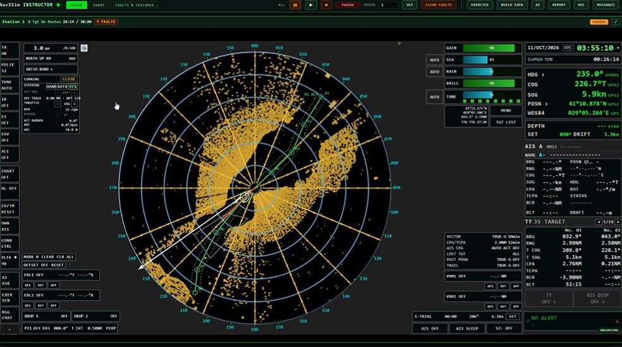622x347 pixels.
Task: Click the EBL1 OFF control
Action: click(x=61, y=275)
